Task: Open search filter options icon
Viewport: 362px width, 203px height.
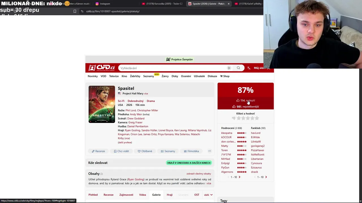Action: 229,68
